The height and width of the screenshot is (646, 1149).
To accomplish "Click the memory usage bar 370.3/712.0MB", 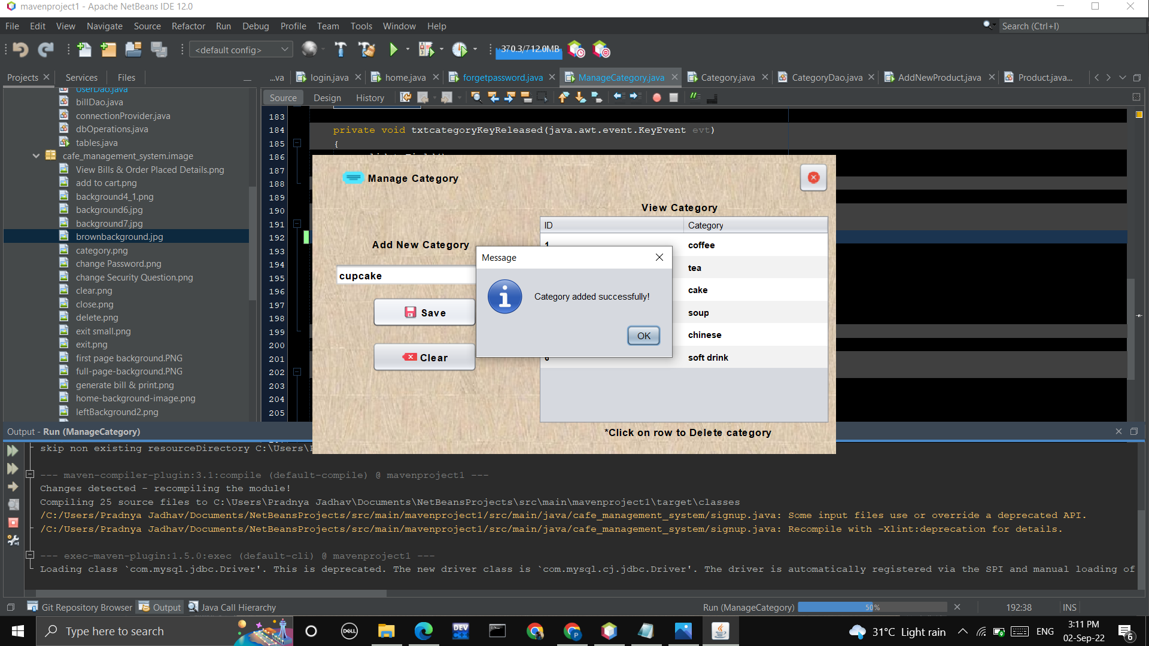I will [x=529, y=50].
